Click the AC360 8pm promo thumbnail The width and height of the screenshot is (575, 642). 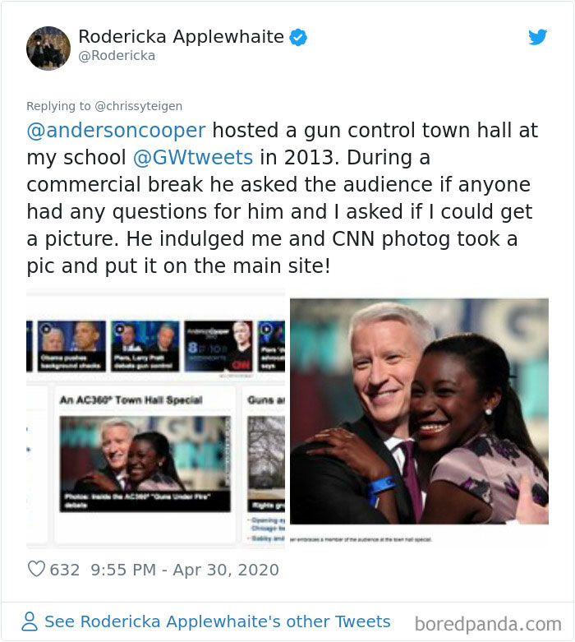tap(218, 346)
